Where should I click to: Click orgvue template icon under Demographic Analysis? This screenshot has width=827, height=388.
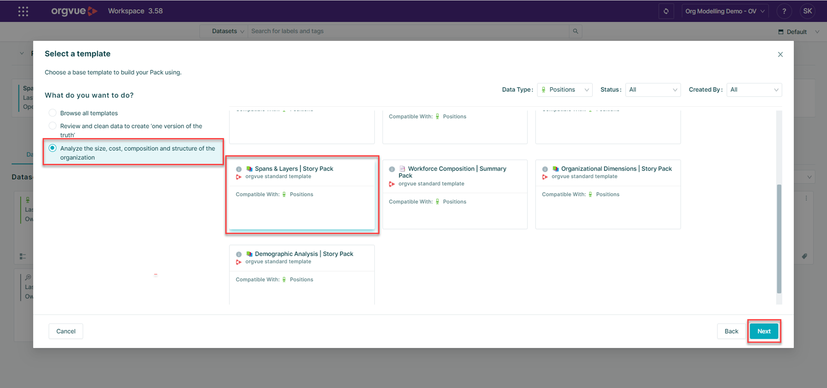pyautogui.click(x=239, y=262)
